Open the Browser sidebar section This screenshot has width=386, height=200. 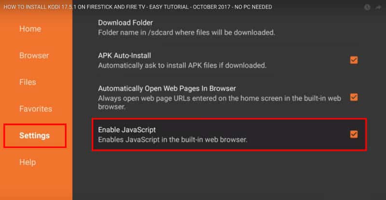[x=34, y=55]
